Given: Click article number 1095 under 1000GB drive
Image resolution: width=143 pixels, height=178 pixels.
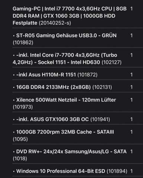Looking at the screenshot, I should click(x=20, y=139).
